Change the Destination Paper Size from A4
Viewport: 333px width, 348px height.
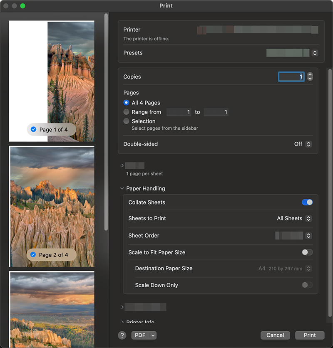(x=308, y=269)
